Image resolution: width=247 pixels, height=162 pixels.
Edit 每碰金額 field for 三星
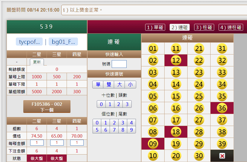tap(57, 143)
